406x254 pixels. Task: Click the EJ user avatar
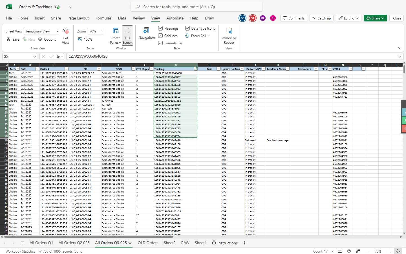click(x=273, y=18)
